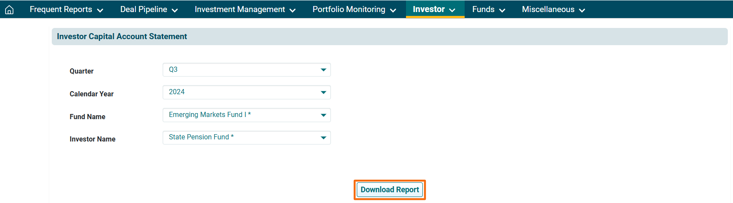Open the Funds menu
The image size is (733, 203).
point(483,9)
